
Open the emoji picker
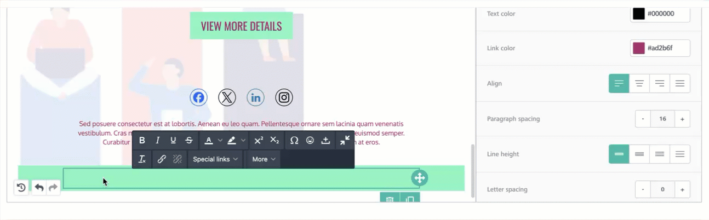pos(310,141)
